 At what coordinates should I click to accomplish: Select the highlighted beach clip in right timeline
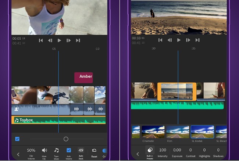pos(177,92)
